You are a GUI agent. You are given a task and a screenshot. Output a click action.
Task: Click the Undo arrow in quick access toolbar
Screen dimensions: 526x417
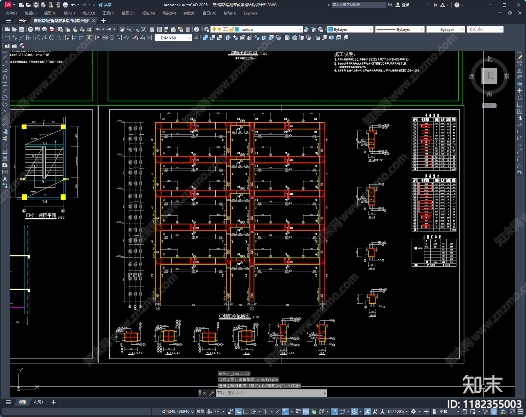click(x=73, y=5)
